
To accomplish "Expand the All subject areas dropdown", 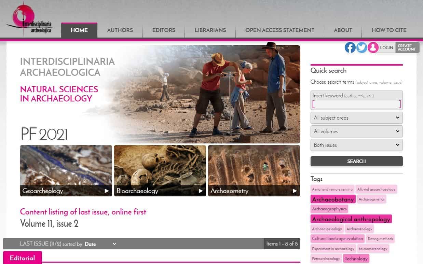I will [356, 118].
